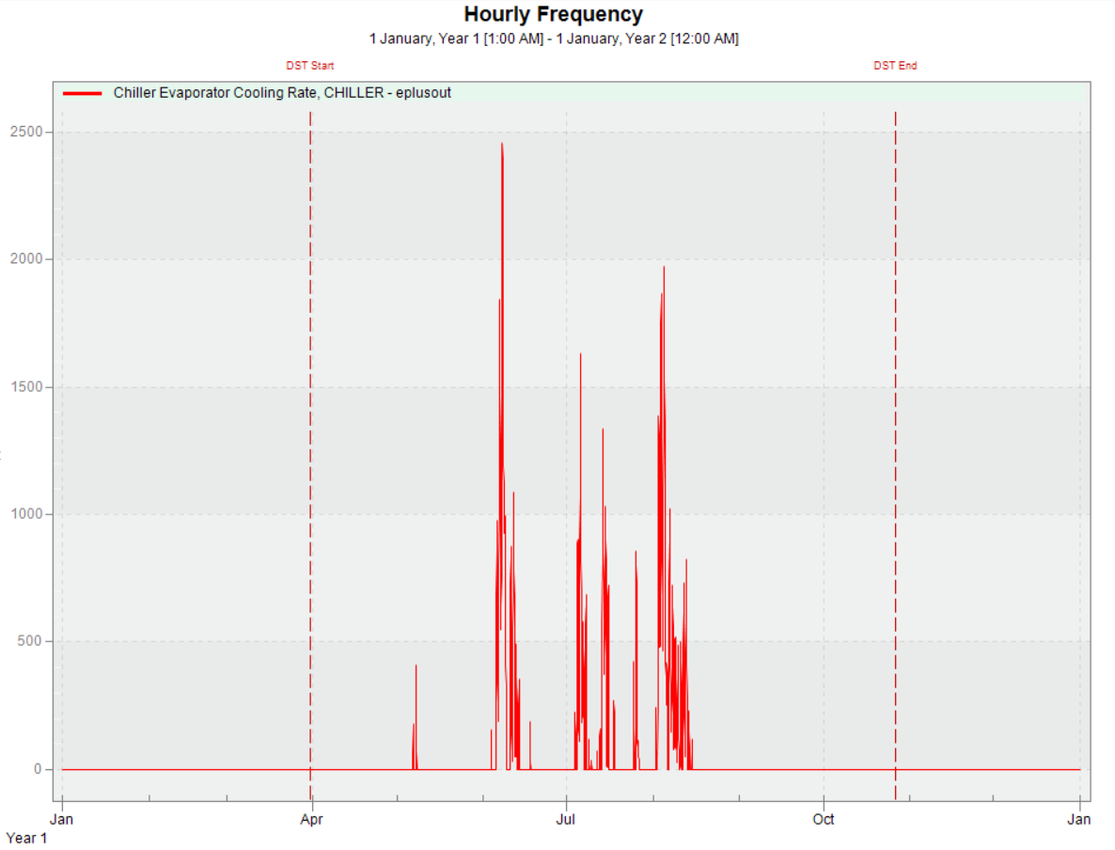Click the tallest peak near 2500 in June
Viewport: 1115px width, 850px height.
(502, 145)
